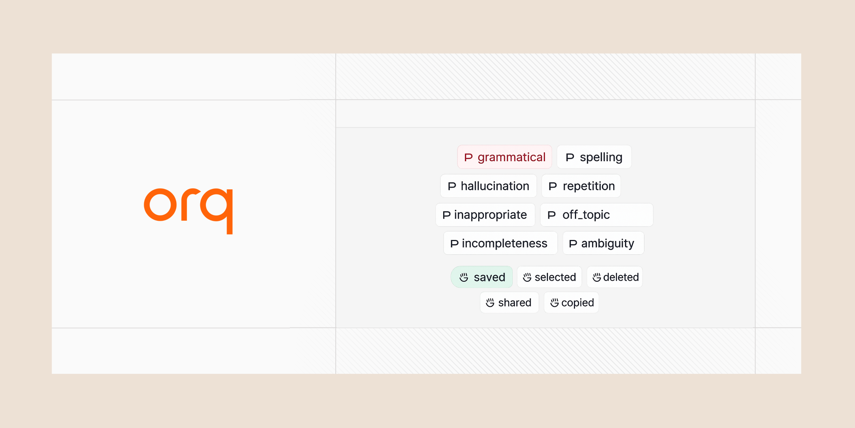
Task: Pick the repetition tag label
Action: pyautogui.click(x=589, y=186)
